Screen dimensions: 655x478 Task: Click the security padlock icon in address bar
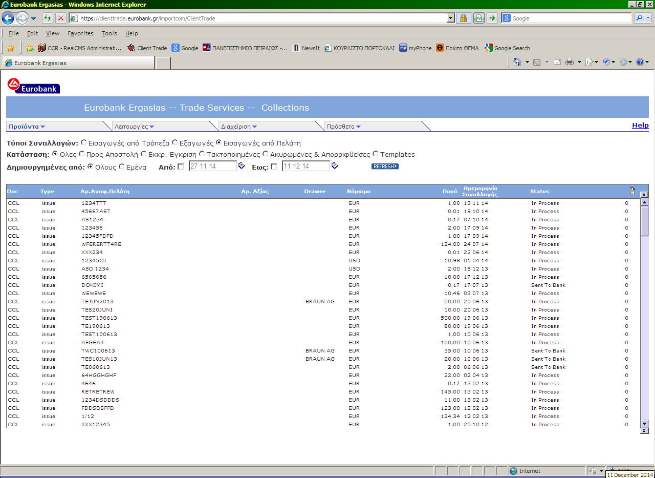point(463,18)
